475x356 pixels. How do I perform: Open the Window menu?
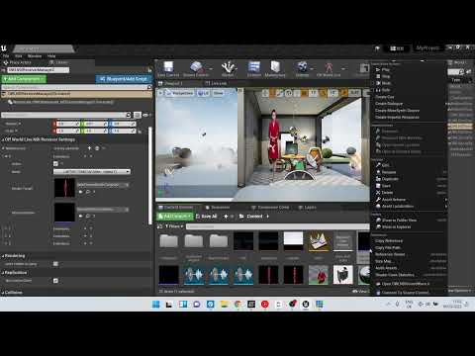pyautogui.click(x=35, y=56)
